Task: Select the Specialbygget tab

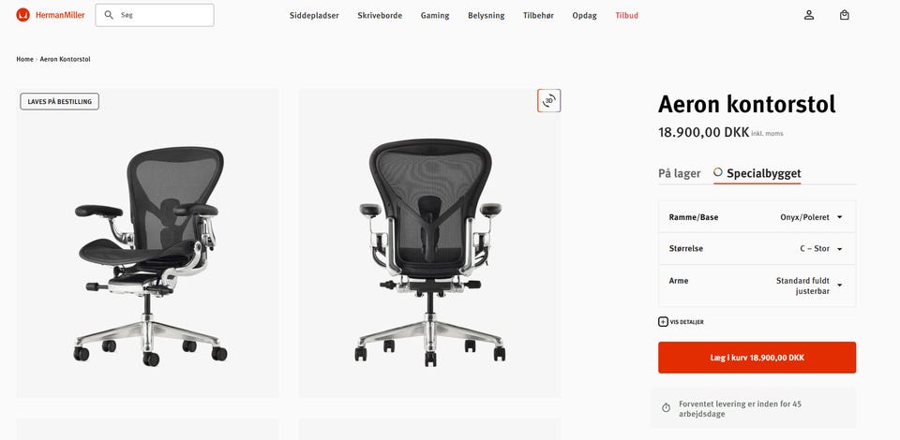Action: 757,173
